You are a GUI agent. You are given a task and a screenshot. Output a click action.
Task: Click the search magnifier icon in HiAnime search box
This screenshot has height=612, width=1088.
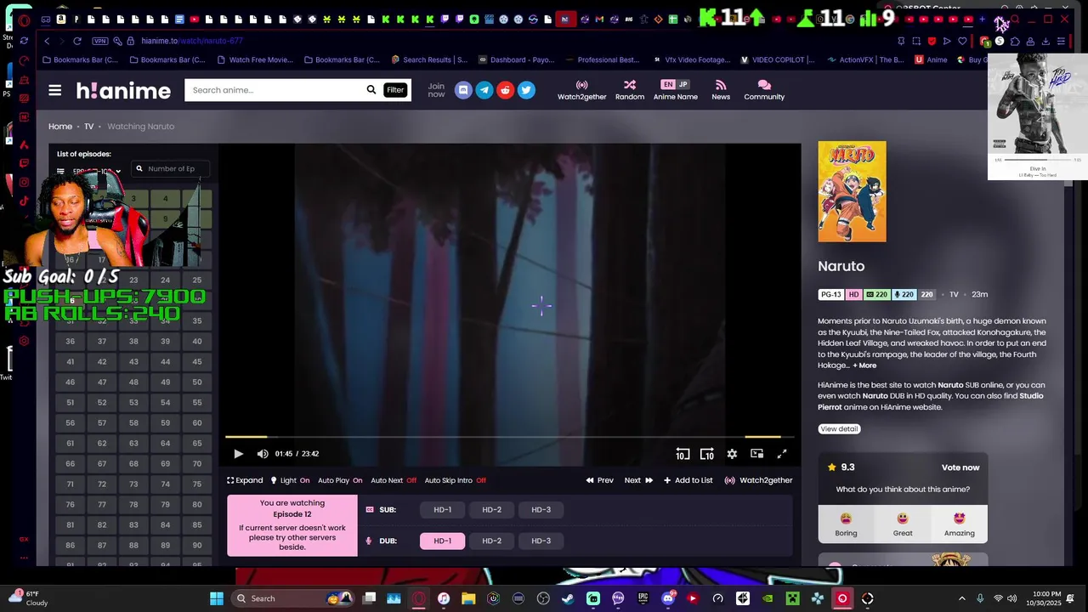pyautogui.click(x=371, y=89)
